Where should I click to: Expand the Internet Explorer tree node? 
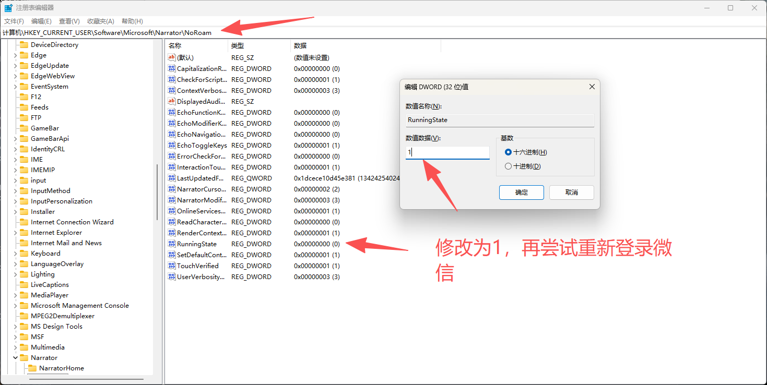tap(15, 232)
